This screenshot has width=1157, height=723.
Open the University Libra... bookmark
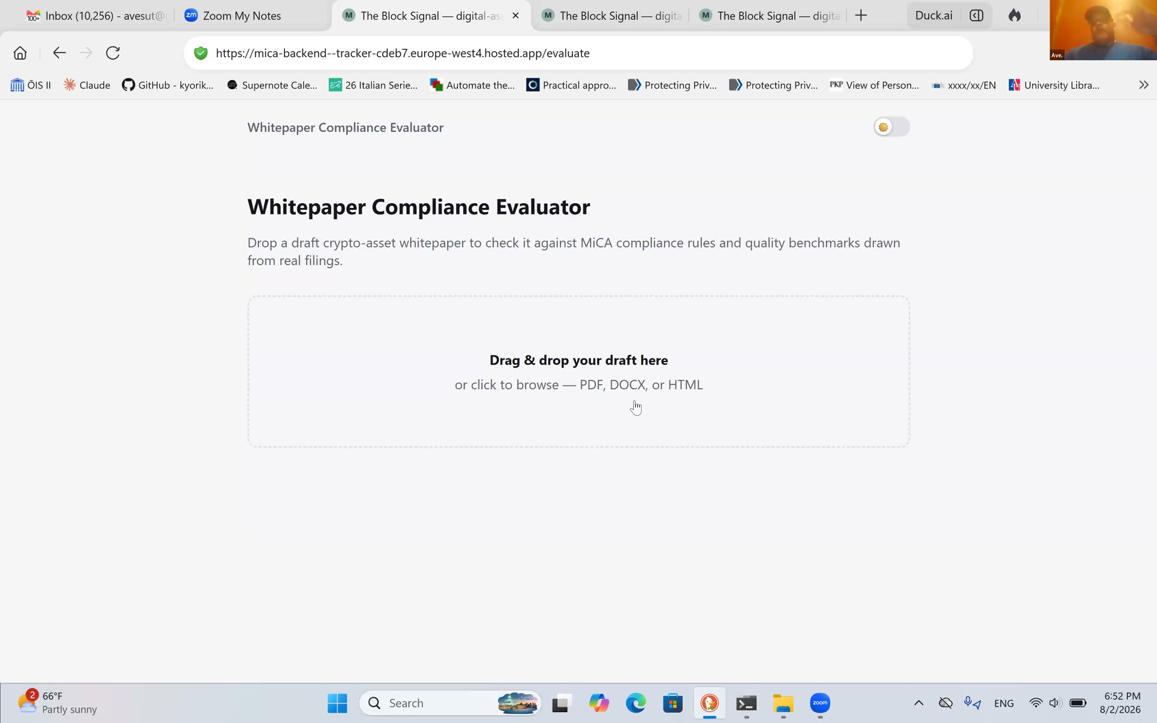point(1054,85)
